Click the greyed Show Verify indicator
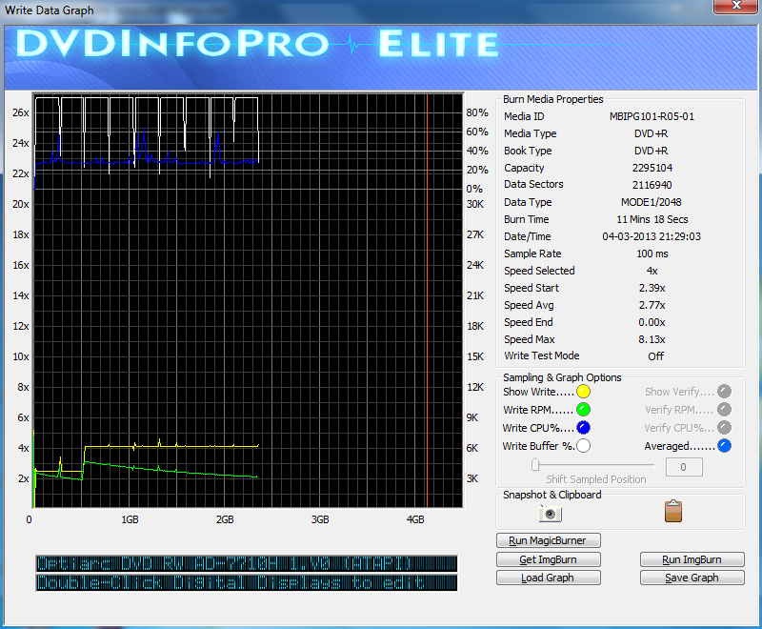This screenshot has height=629, width=762. point(724,392)
